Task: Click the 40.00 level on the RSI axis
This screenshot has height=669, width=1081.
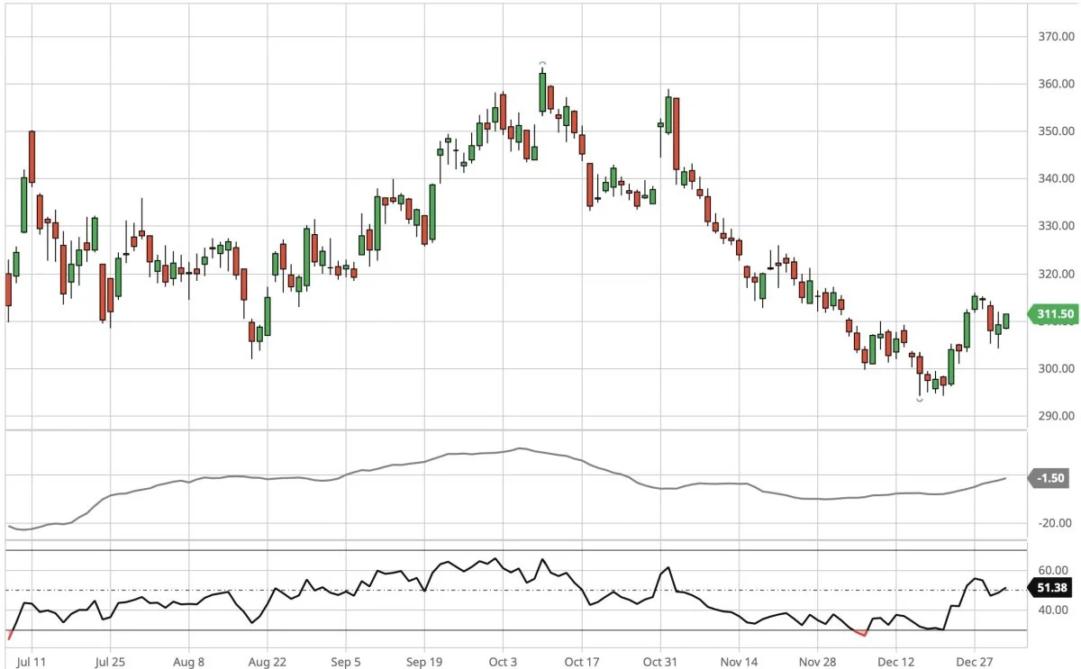Action: point(1054,610)
